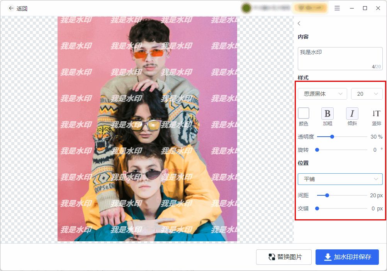Click the 旋转 rotation slider handle
Viewport: 387px width, 271px height.
click(317, 150)
